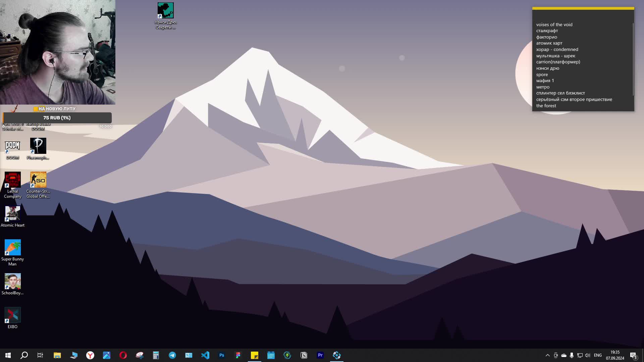This screenshot has width=644, height=362.
Task: Expand the hidden system tray icons
Action: click(547, 355)
